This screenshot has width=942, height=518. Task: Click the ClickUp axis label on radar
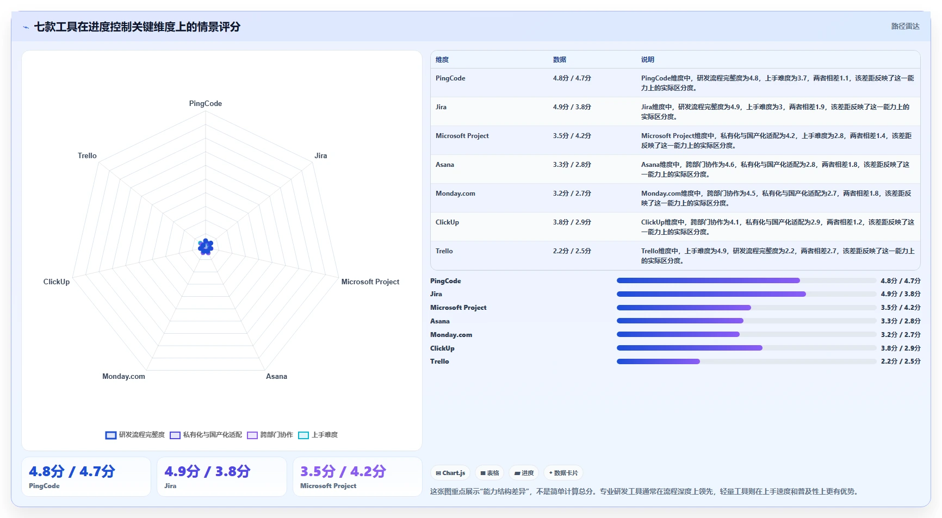57,282
